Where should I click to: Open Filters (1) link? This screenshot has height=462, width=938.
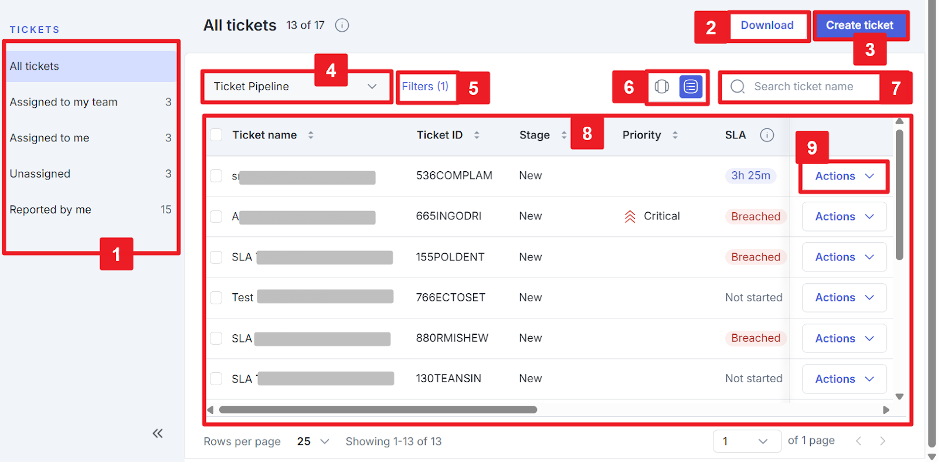coord(425,87)
